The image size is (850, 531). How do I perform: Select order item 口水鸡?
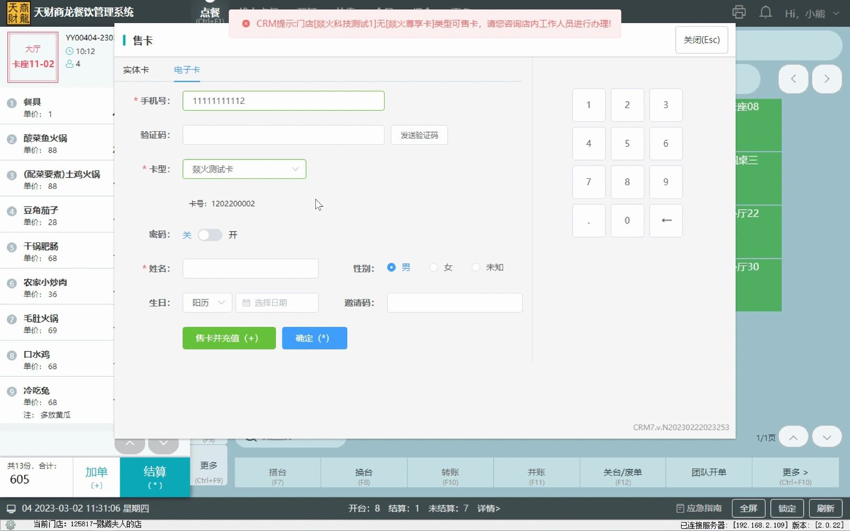pyautogui.click(x=57, y=359)
